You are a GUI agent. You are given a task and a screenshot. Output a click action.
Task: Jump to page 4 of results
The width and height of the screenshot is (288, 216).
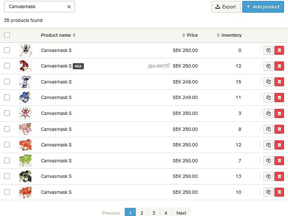point(166,213)
